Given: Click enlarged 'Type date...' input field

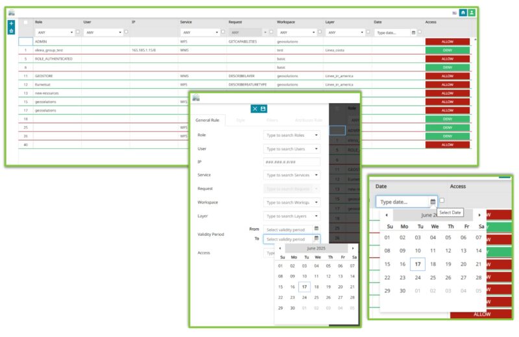Looking at the screenshot, I should point(402,202).
